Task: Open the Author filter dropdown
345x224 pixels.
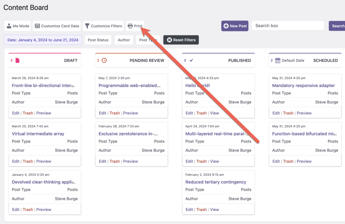Action: pyautogui.click(x=124, y=40)
